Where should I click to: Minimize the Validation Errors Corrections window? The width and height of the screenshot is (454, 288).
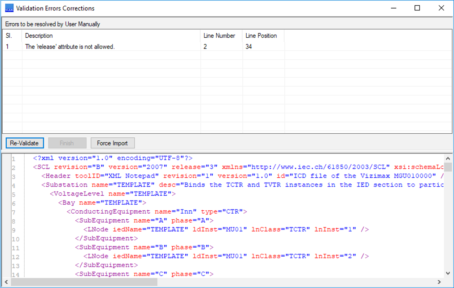(x=393, y=8)
